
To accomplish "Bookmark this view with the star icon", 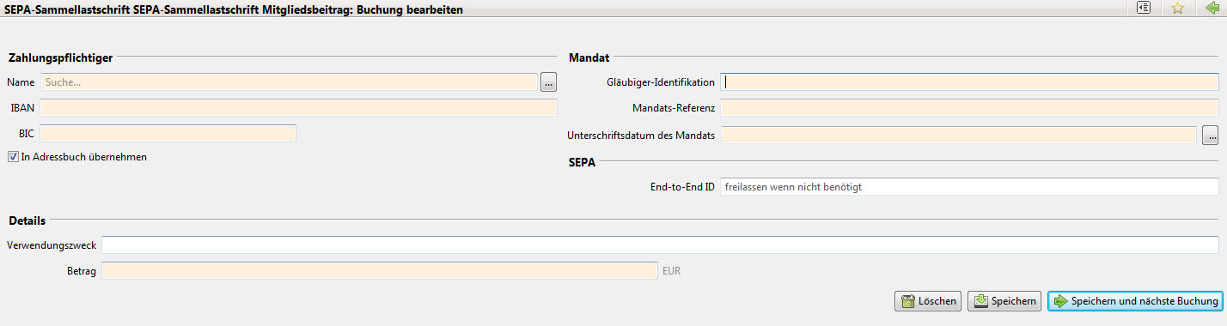I will pyautogui.click(x=1178, y=8).
